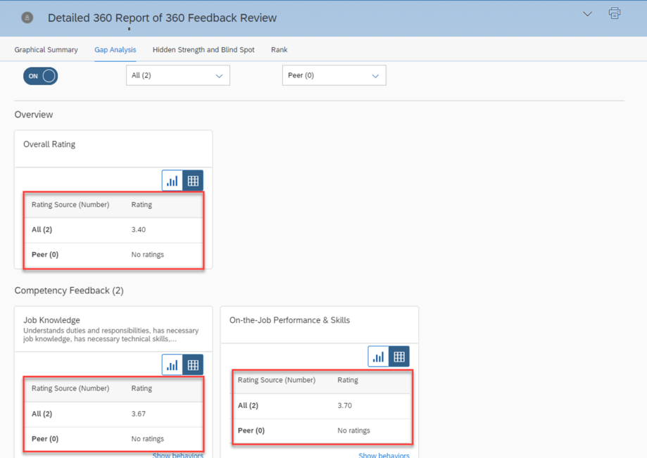This screenshot has width=647, height=458.
Task: Click the print icon in header
Action: [615, 14]
